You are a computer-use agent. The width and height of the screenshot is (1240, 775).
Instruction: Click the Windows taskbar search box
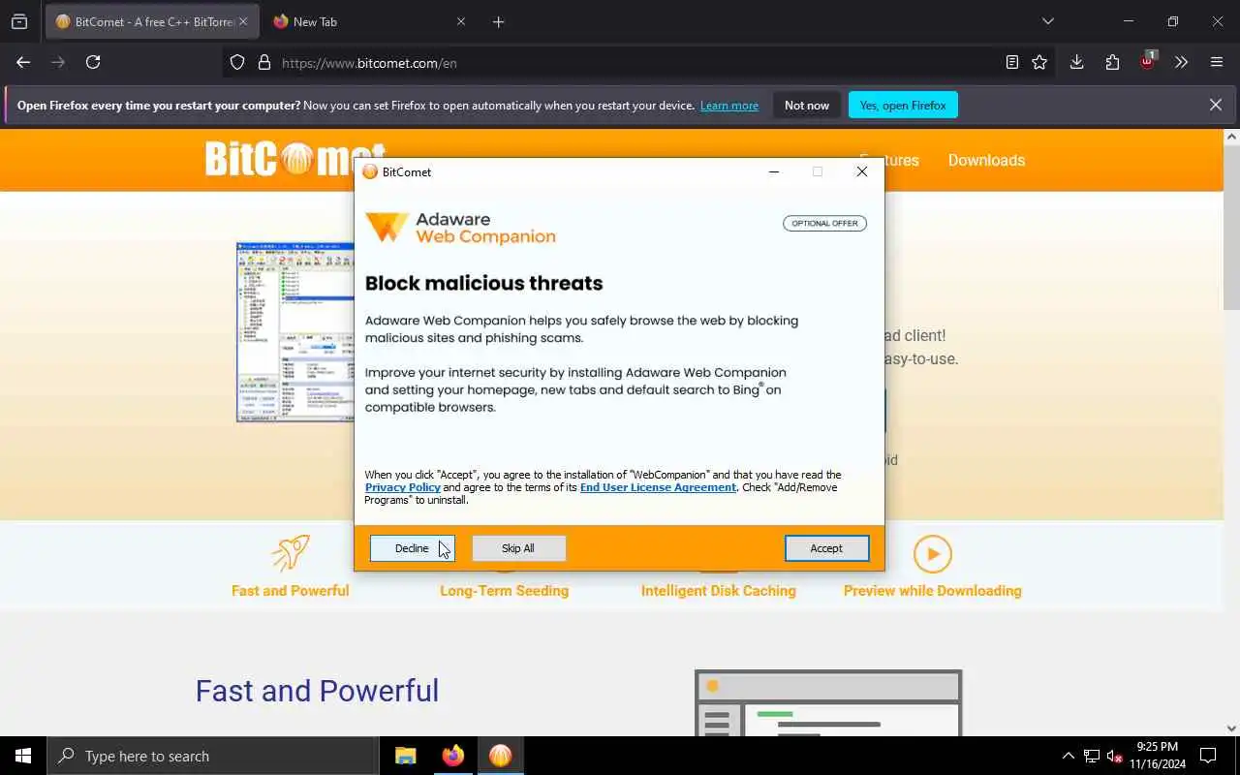pyautogui.click(x=213, y=756)
